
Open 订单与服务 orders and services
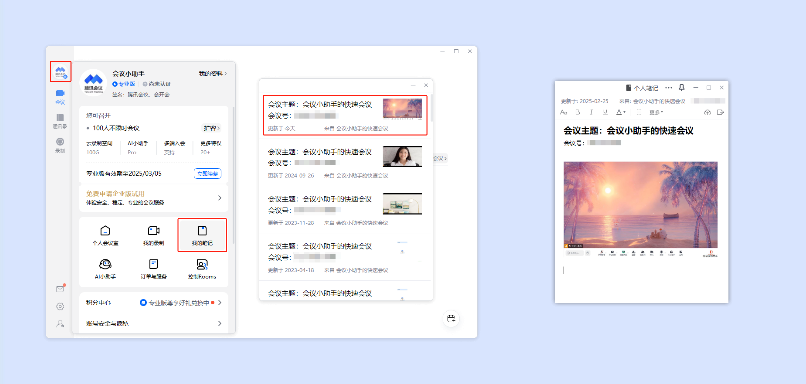coord(154,269)
